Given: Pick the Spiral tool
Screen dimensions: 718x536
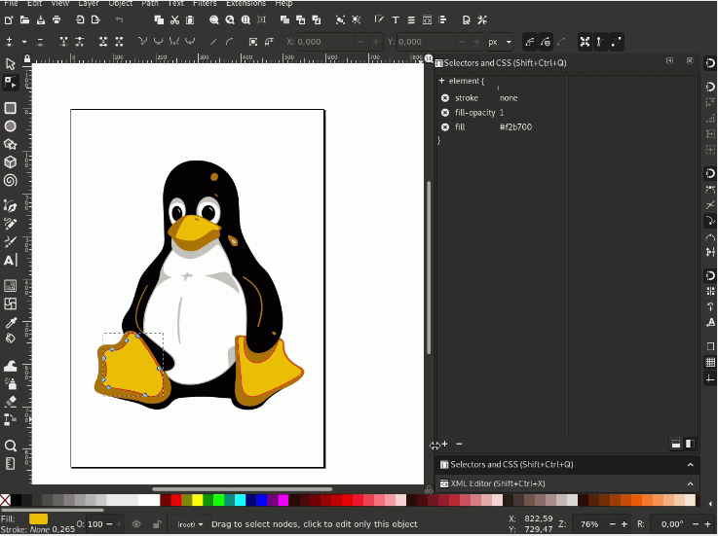Looking at the screenshot, I should 10,181.
